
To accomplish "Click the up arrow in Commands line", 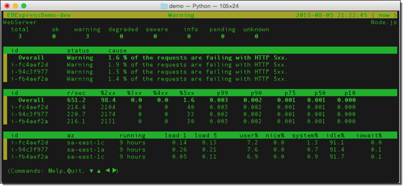I will [x=99, y=170].
